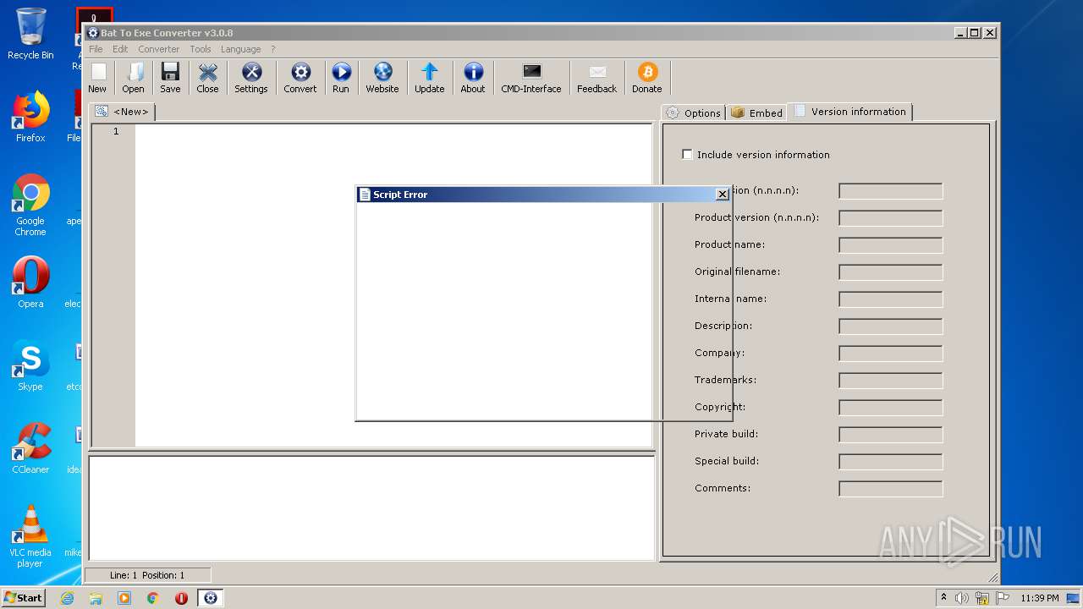This screenshot has width=1083, height=609.
Task: Check for updates with Update icon
Action: (430, 78)
